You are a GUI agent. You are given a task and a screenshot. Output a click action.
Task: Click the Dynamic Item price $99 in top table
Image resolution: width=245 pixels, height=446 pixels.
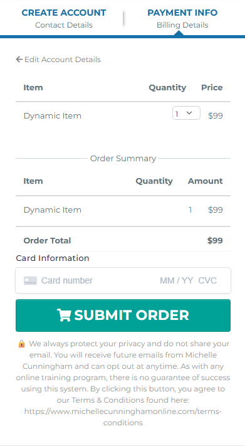pyautogui.click(x=216, y=116)
